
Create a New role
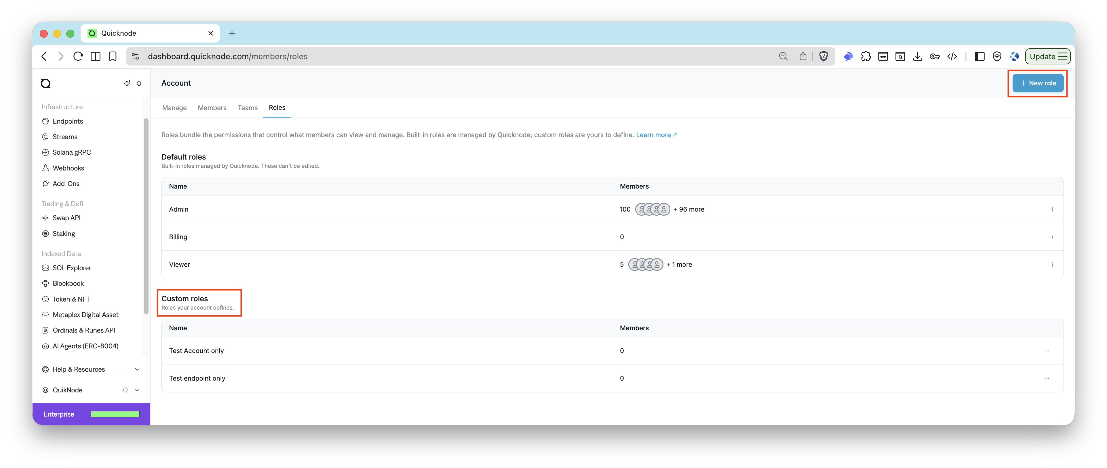click(x=1037, y=83)
